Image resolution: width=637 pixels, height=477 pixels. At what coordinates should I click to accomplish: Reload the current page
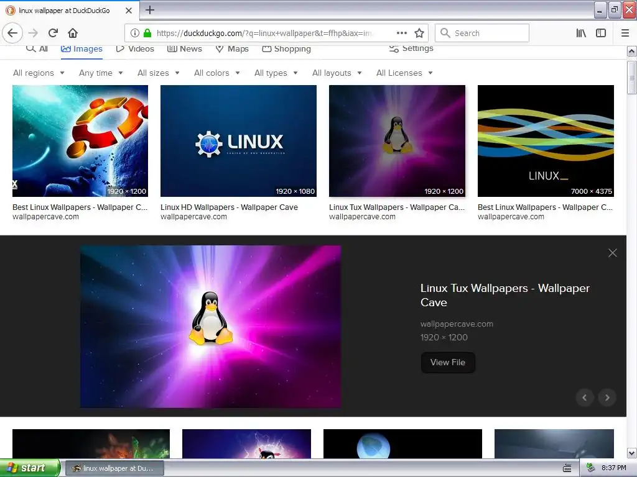[53, 33]
